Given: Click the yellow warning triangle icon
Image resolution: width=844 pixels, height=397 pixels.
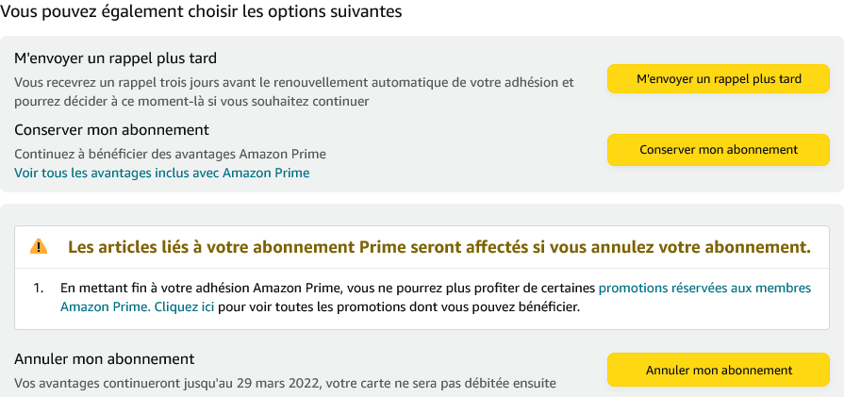Looking at the screenshot, I should pos(39,247).
